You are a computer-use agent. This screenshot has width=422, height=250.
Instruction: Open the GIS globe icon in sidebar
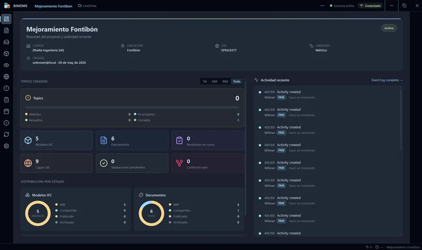coord(6,77)
